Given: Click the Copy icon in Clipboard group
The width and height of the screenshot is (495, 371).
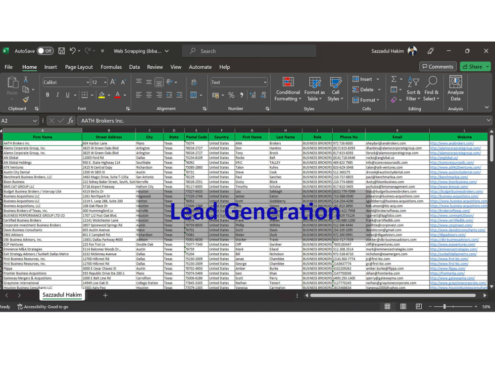Looking at the screenshot, I should tap(26, 90).
